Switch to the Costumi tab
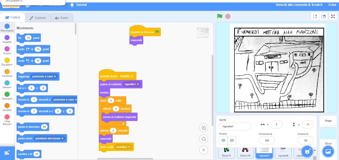Screen dimensions: 339x160 [x=38, y=17]
